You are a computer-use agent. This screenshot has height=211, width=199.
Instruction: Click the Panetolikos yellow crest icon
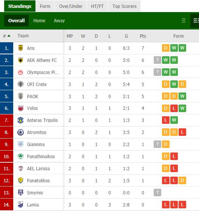[20, 180]
